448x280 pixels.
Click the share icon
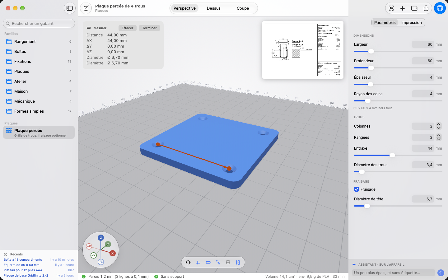point(426,8)
